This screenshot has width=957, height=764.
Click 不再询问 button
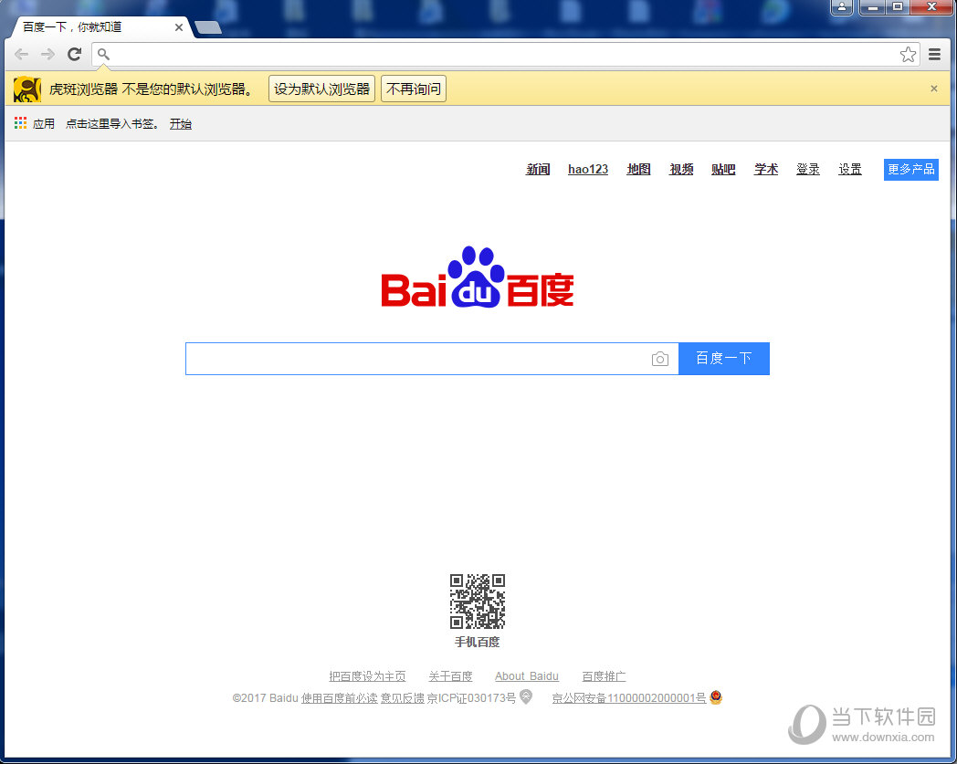pos(414,89)
